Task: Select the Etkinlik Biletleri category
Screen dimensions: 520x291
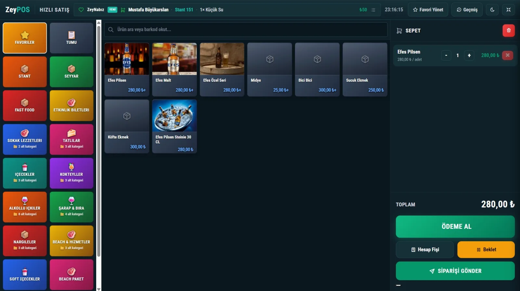Action: click(71, 105)
